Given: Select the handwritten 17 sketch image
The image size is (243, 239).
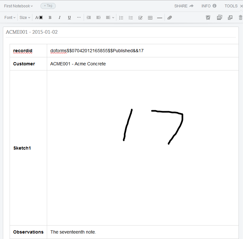Looking at the screenshot, I should point(153,127).
